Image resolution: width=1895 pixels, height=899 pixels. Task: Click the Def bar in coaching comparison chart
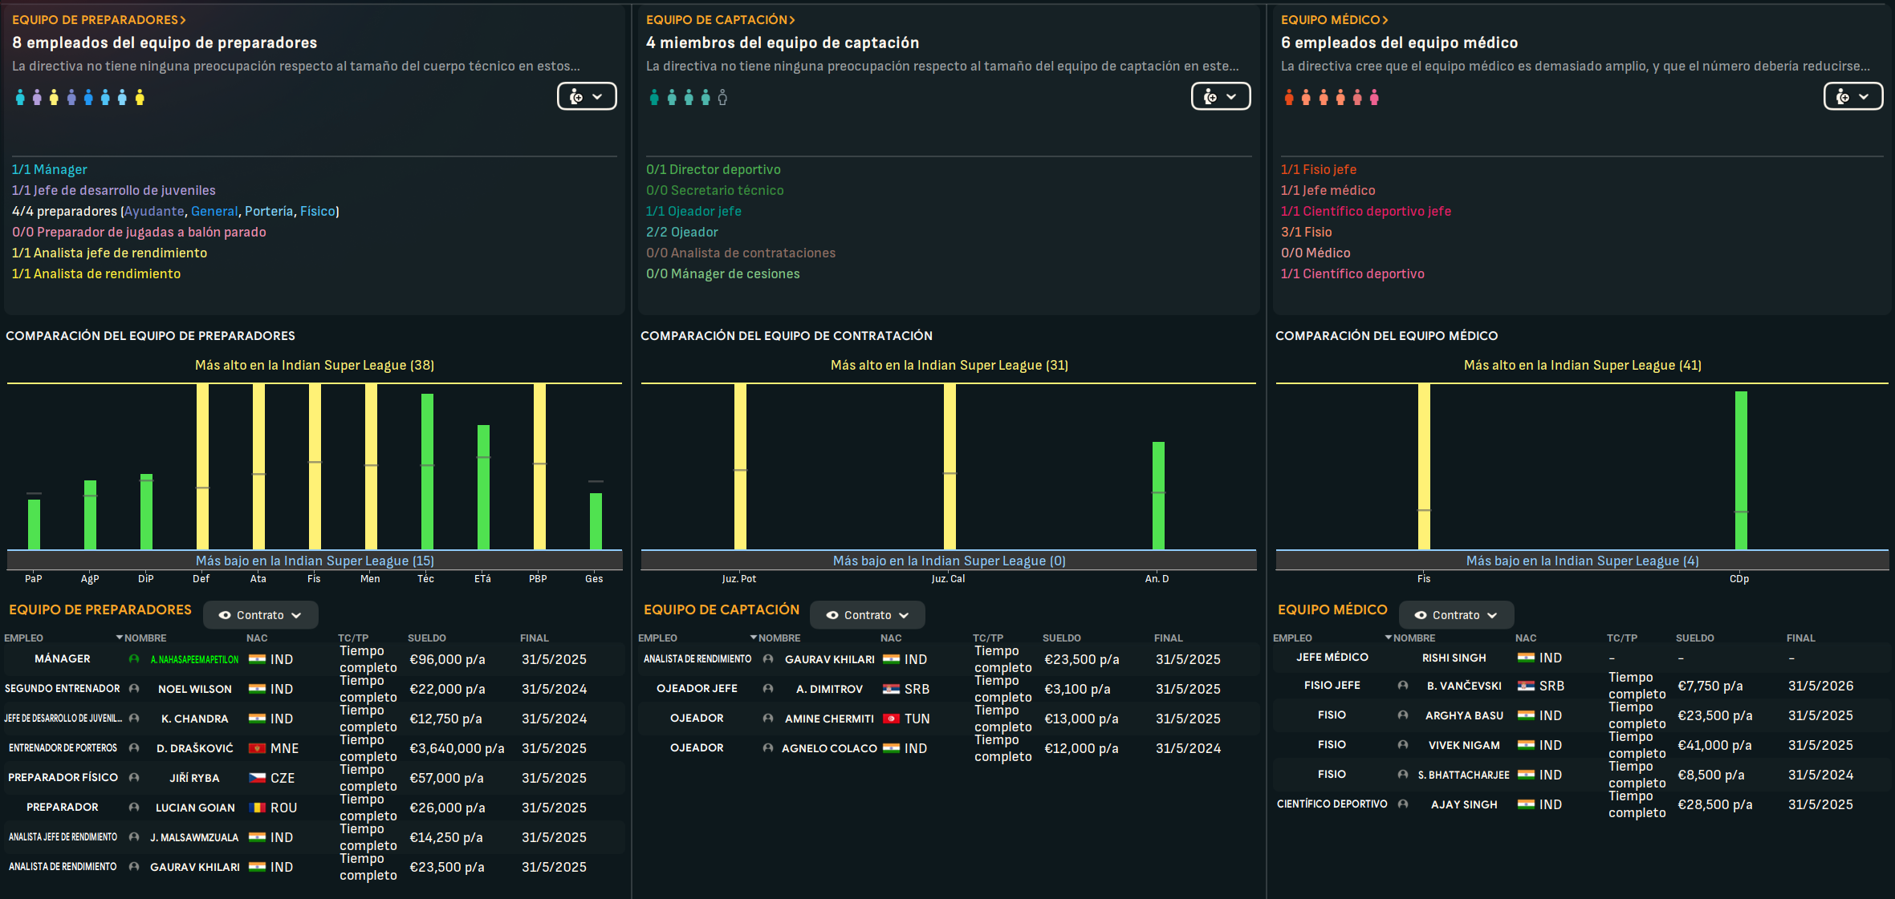(x=202, y=467)
